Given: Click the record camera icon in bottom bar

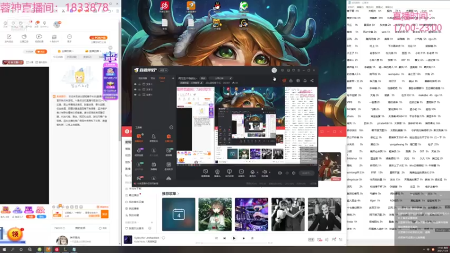Looking at the screenshot, I should tap(280, 173).
